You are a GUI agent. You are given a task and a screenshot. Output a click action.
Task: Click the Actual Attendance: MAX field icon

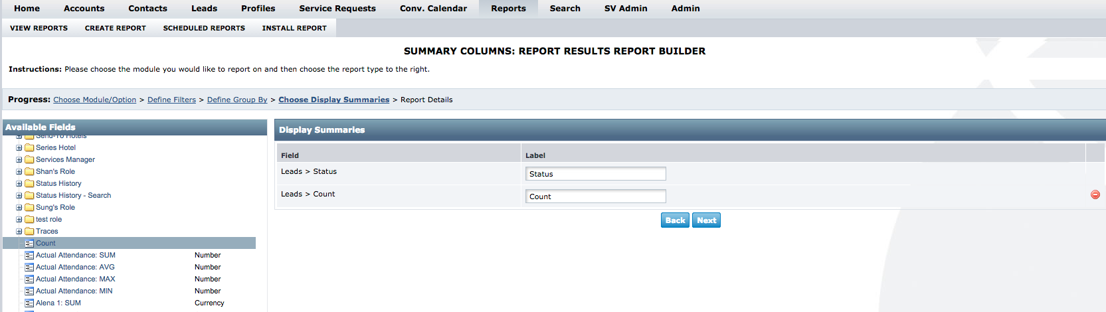pyautogui.click(x=29, y=279)
